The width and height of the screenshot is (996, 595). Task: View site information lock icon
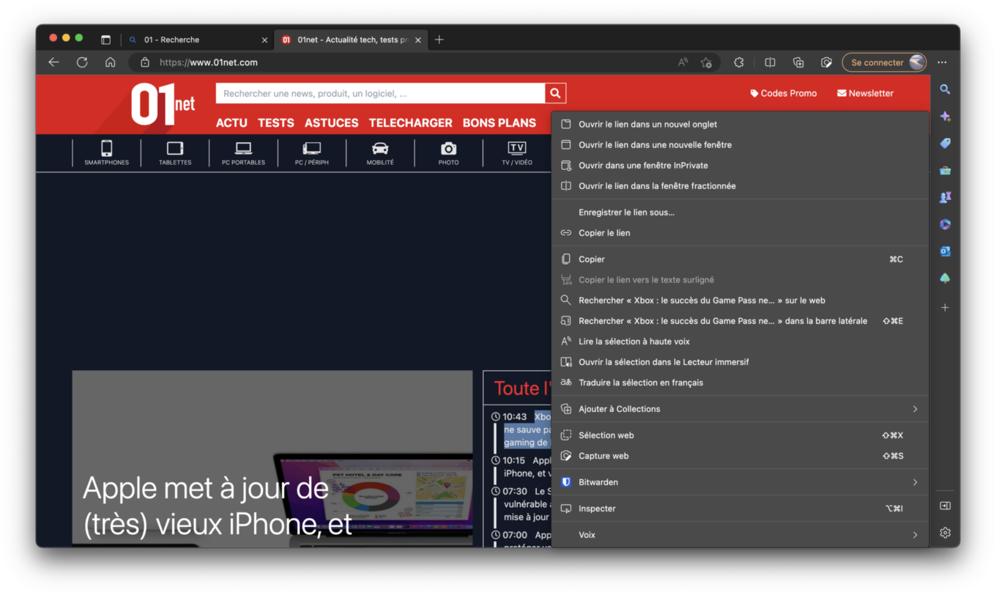pos(145,62)
